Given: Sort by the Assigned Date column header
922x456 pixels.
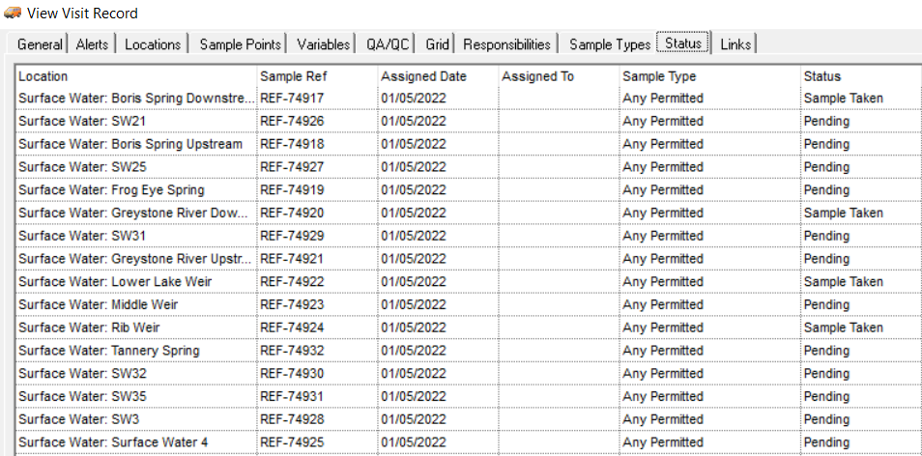Looking at the screenshot, I should pyautogui.click(x=439, y=76).
